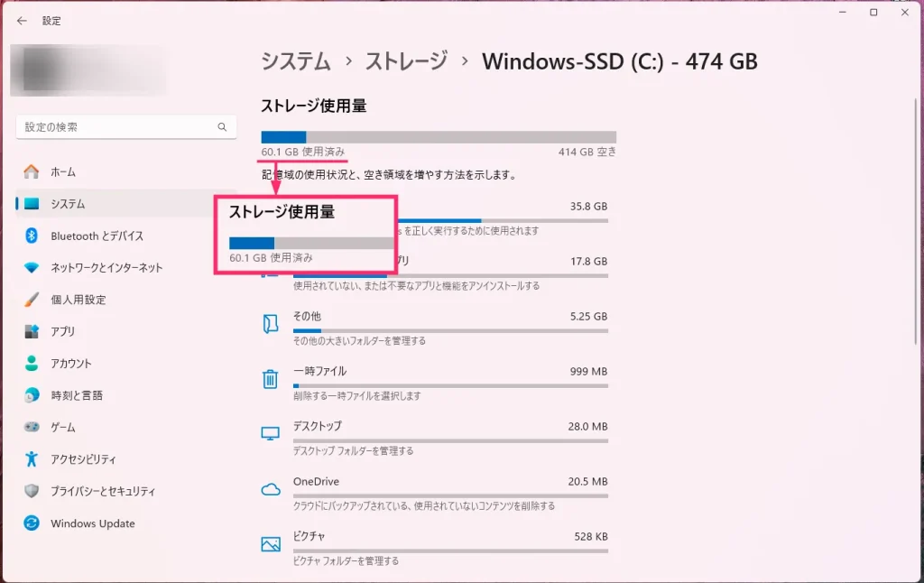Click the Home house icon
The height and width of the screenshot is (583, 924).
click(x=32, y=171)
